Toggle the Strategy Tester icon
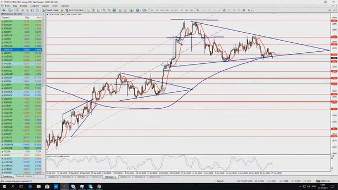The width and height of the screenshot is (338, 190). click(x=37, y=10)
